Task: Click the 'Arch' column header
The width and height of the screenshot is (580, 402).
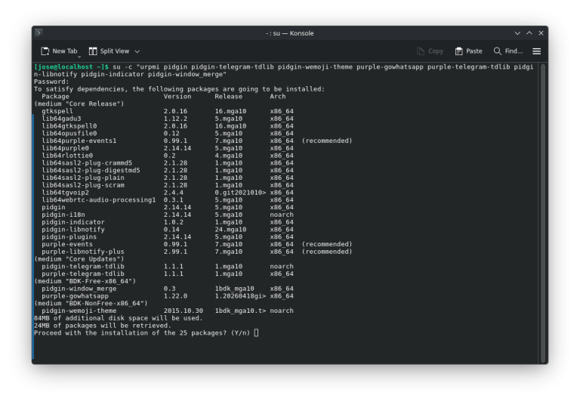Action: 278,96
